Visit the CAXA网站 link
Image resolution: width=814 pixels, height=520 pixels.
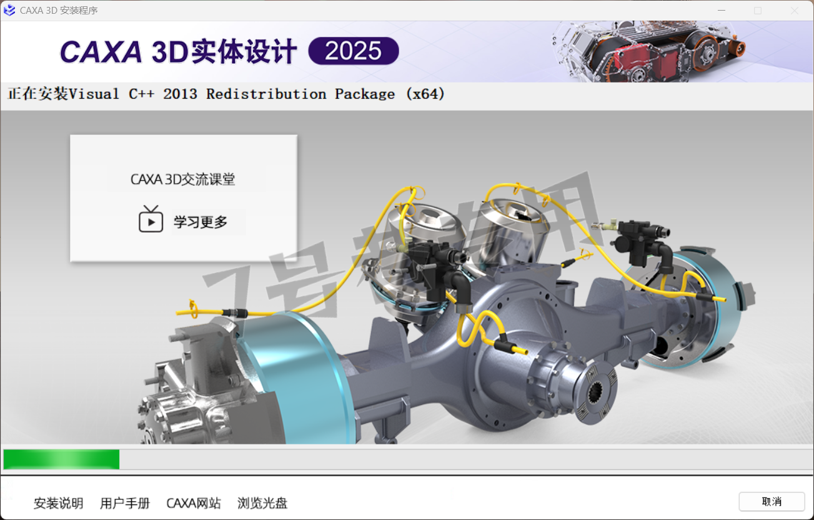[x=194, y=503]
